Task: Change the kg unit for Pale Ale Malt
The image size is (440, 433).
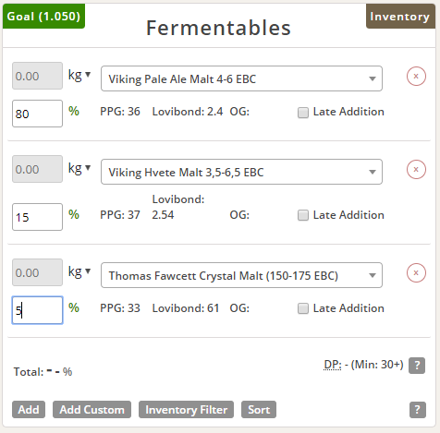Action: click(79, 75)
